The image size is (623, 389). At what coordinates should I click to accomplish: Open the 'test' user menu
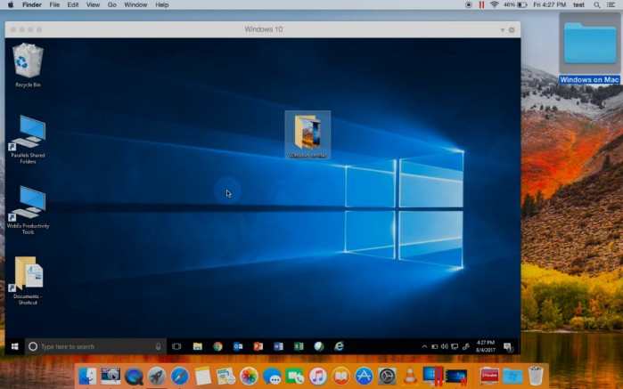tap(579, 4)
